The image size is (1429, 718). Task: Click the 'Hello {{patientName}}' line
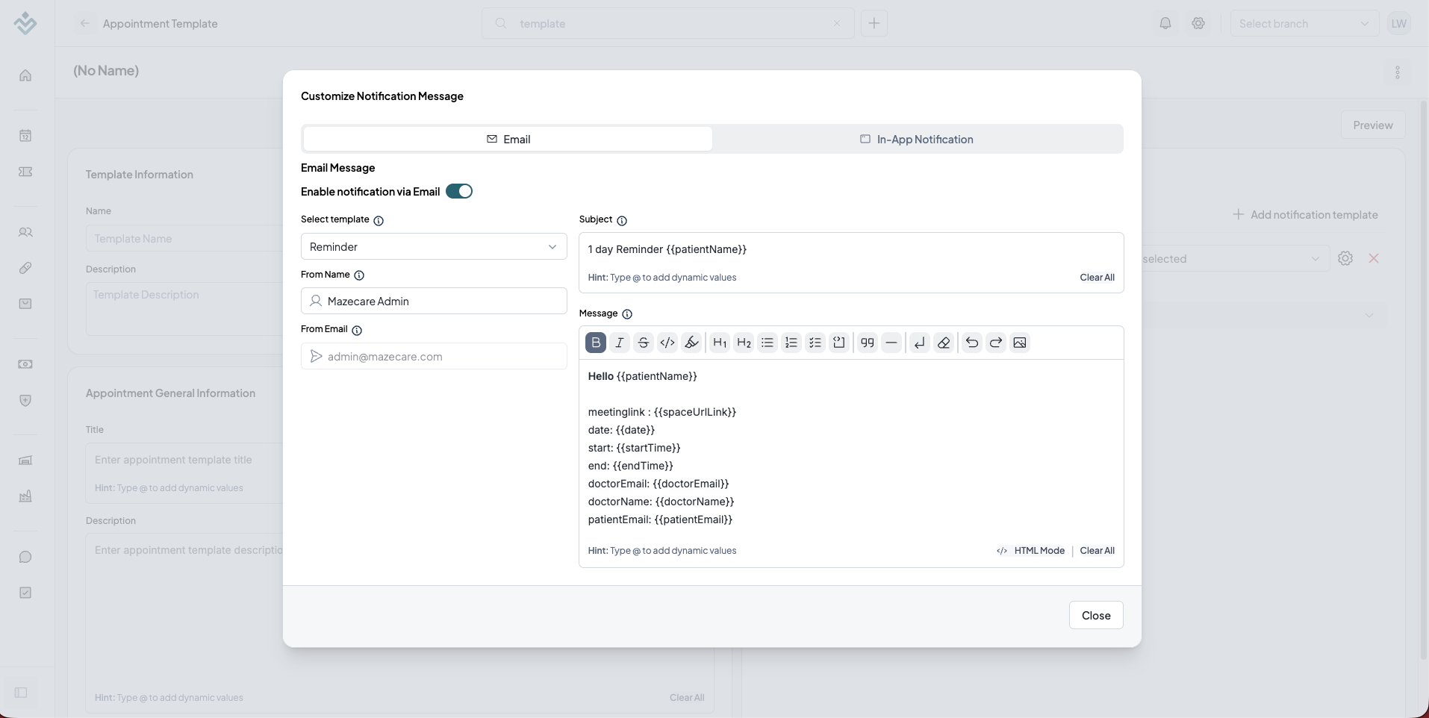tap(642, 376)
